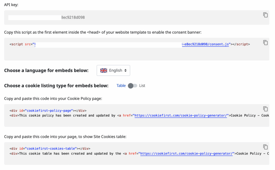The height and width of the screenshot is (170, 275).
Task: Toggle the cookie listing type switch
Action: (132, 86)
